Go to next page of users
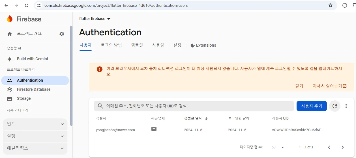This screenshot has width=356, height=158. coord(343,147)
